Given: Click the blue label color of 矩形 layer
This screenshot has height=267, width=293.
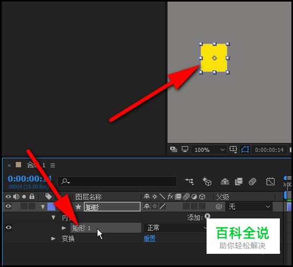Looking at the screenshot, I should coord(52,206).
